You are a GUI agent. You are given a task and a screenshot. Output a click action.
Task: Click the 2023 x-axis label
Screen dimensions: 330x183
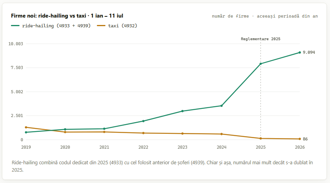182,147
